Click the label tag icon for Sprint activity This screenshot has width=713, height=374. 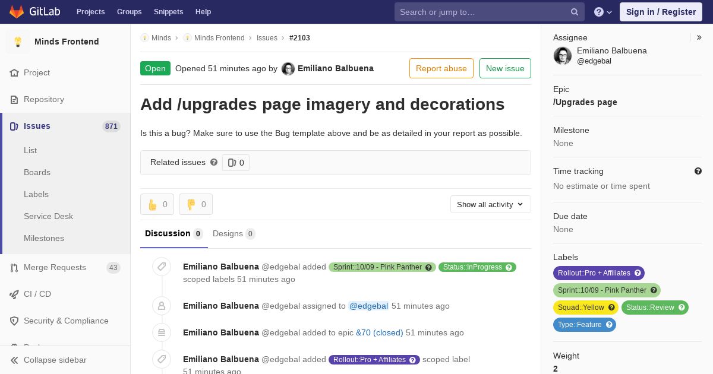click(162, 267)
